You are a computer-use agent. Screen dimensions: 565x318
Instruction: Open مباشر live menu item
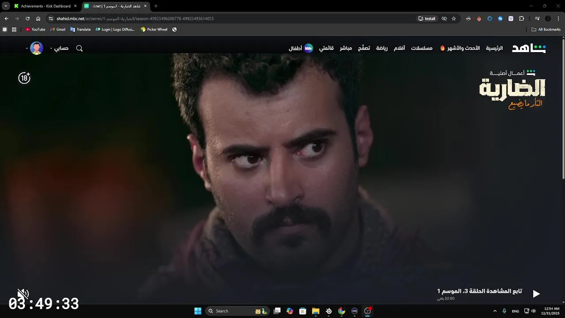point(346,48)
